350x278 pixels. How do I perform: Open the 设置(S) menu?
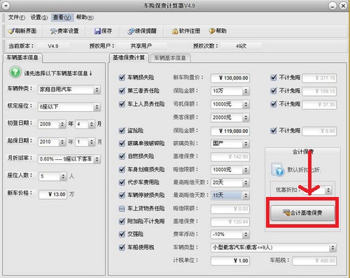coord(39,17)
